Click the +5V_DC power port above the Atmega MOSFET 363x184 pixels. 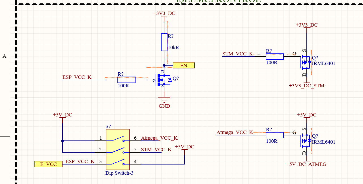[x=307, y=115]
